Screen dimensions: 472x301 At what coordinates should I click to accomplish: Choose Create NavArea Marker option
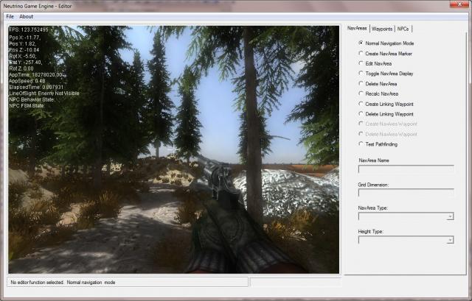pyautogui.click(x=361, y=54)
